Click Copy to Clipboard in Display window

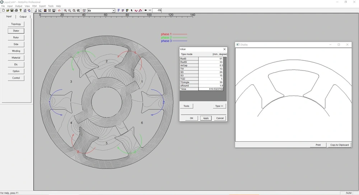click(x=339, y=145)
